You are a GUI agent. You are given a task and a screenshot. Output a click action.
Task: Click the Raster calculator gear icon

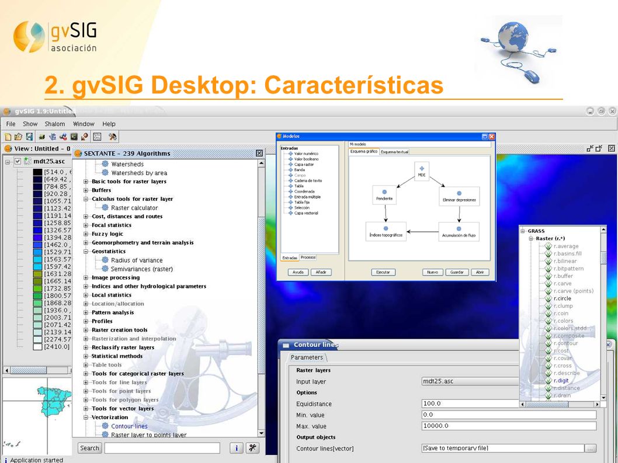(x=105, y=207)
